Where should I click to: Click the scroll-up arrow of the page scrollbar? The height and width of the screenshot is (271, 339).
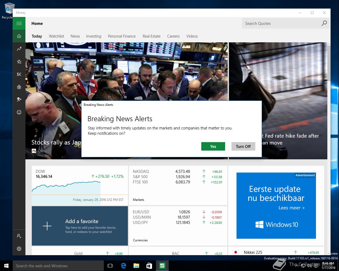pos(329,44)
